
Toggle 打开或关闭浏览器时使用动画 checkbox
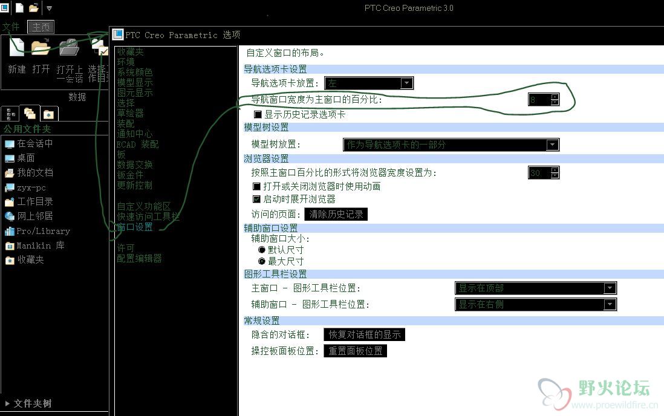click(x=256, y=186)
